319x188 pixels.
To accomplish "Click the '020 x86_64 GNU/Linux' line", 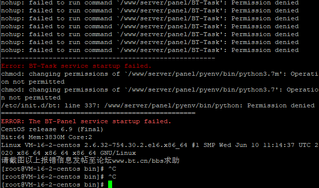I will pos(68,153).
